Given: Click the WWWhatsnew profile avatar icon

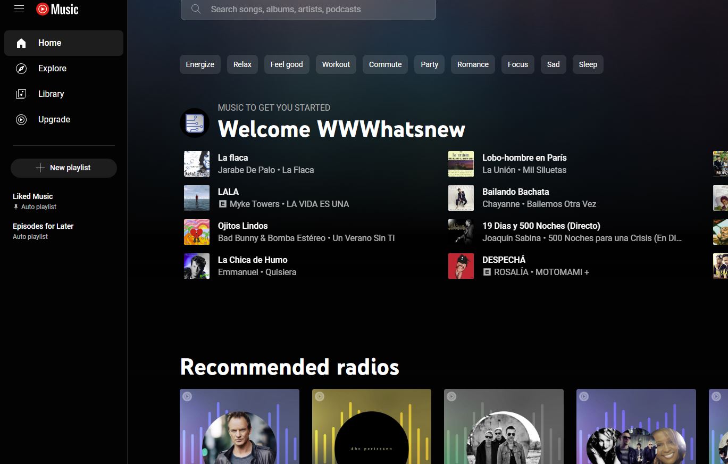Looking at the screenshot, I should pos(195,122).
